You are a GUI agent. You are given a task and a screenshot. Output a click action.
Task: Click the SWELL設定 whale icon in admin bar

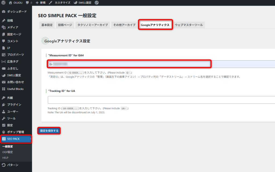(x=75, y=3)
